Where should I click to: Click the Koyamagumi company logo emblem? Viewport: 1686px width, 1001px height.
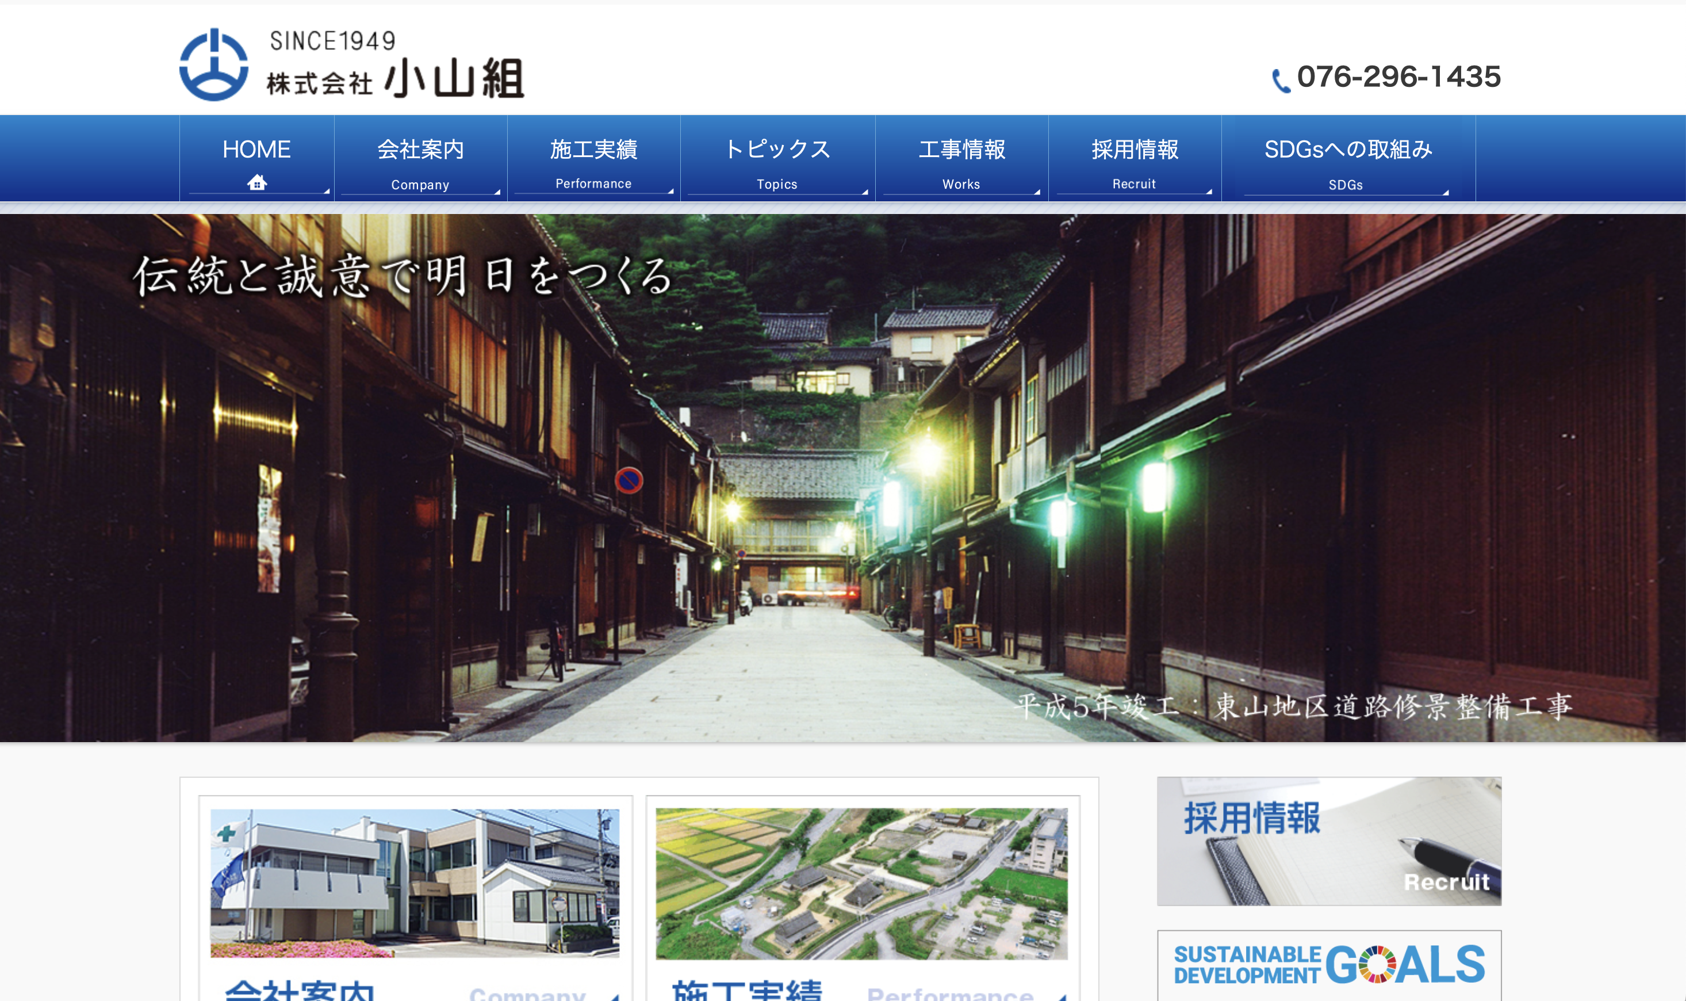pos(214,66)
